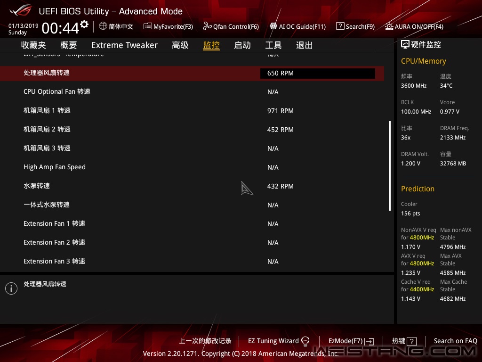The image size is (482, 362).
Task: Start EZ Tuning Wizard
Action: click(273, 341)
